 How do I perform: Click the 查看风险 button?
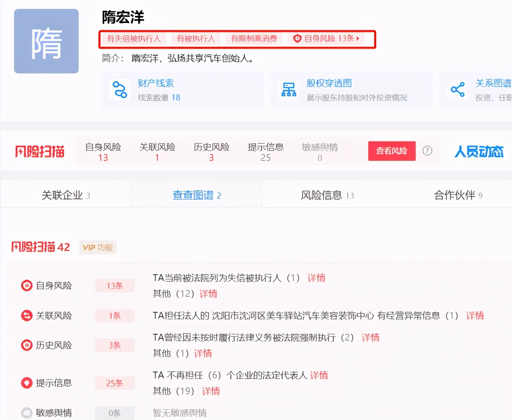(391, 151)
